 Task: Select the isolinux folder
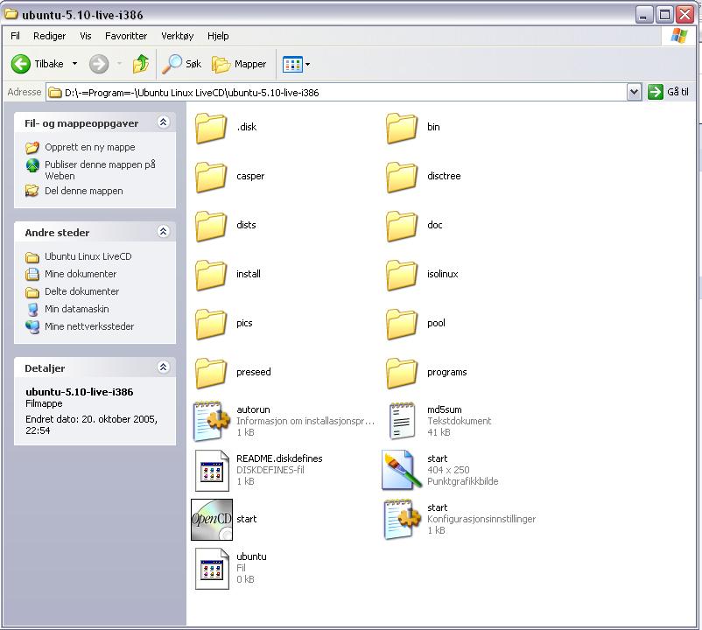coord(422,274)
